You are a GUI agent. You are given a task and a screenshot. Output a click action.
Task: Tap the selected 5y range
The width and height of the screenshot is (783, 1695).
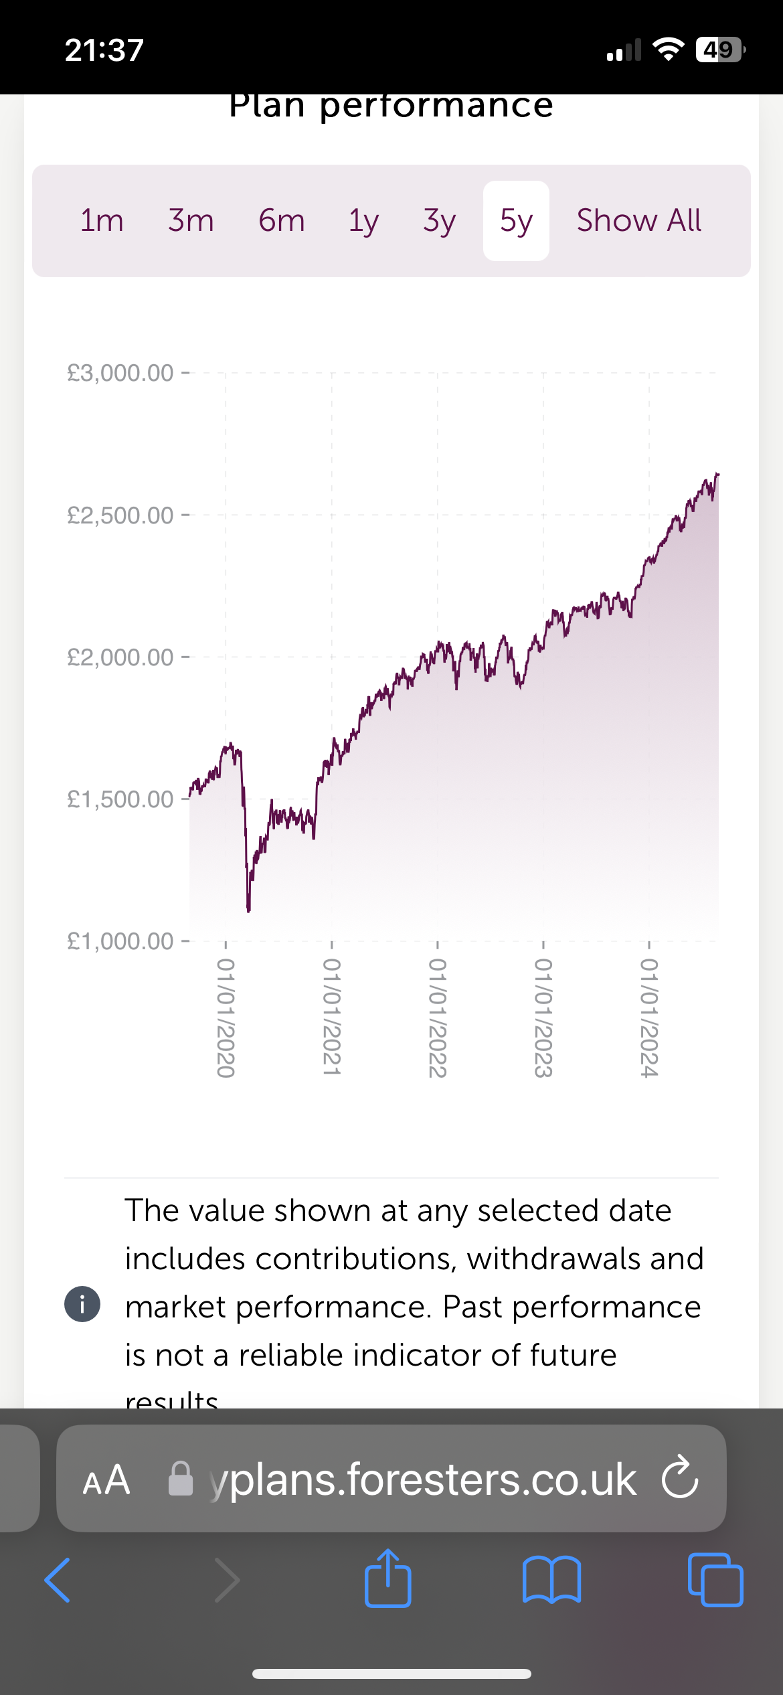tap(516, 221)
